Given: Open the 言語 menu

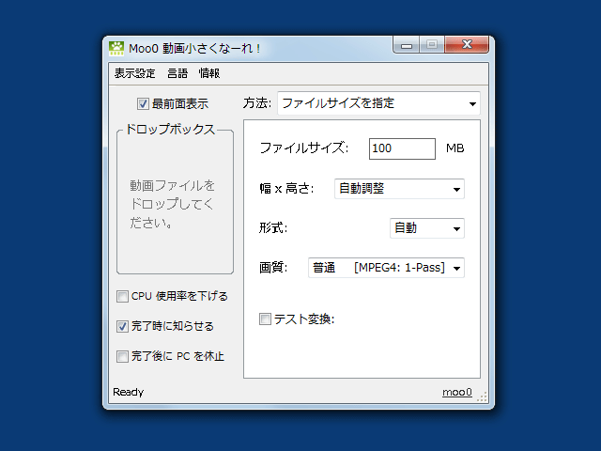Looking at the screenshot, I should (177, 73).
